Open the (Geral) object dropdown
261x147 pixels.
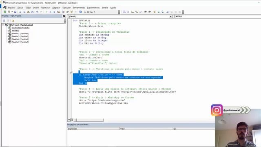[171, 16]
